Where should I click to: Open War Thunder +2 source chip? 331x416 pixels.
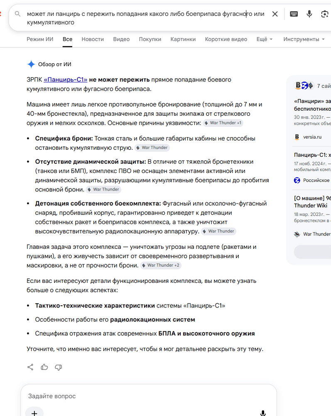coord(161,265)
